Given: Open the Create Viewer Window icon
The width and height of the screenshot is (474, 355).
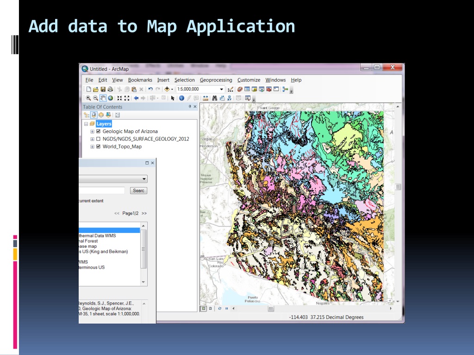Looking at the screenshot, I should (248, 98).
